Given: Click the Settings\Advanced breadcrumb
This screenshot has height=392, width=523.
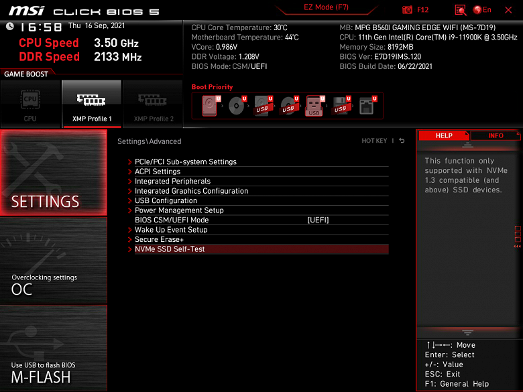Looking at the screenshot, I should pyautogui.click(x=149, y=141).
